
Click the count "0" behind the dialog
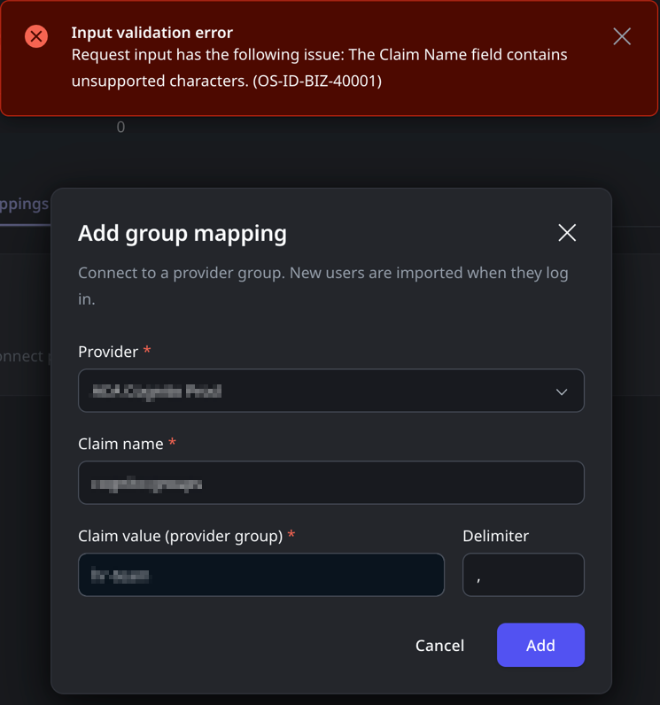click(x=120, y=128)
